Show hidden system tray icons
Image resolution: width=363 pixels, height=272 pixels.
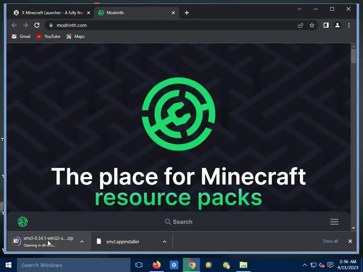(x=305, y=265)
